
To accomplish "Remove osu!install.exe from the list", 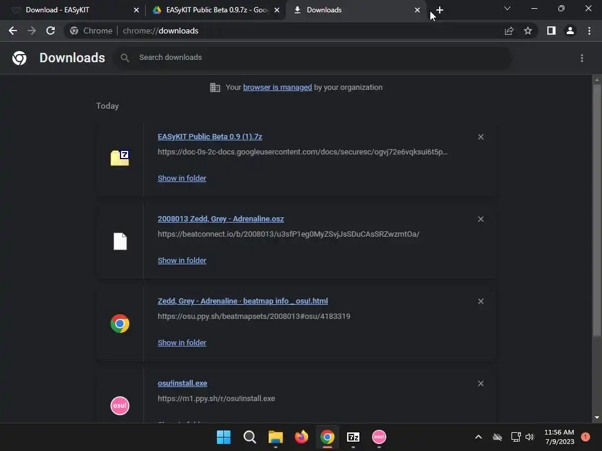I will (x=481, y=383).
